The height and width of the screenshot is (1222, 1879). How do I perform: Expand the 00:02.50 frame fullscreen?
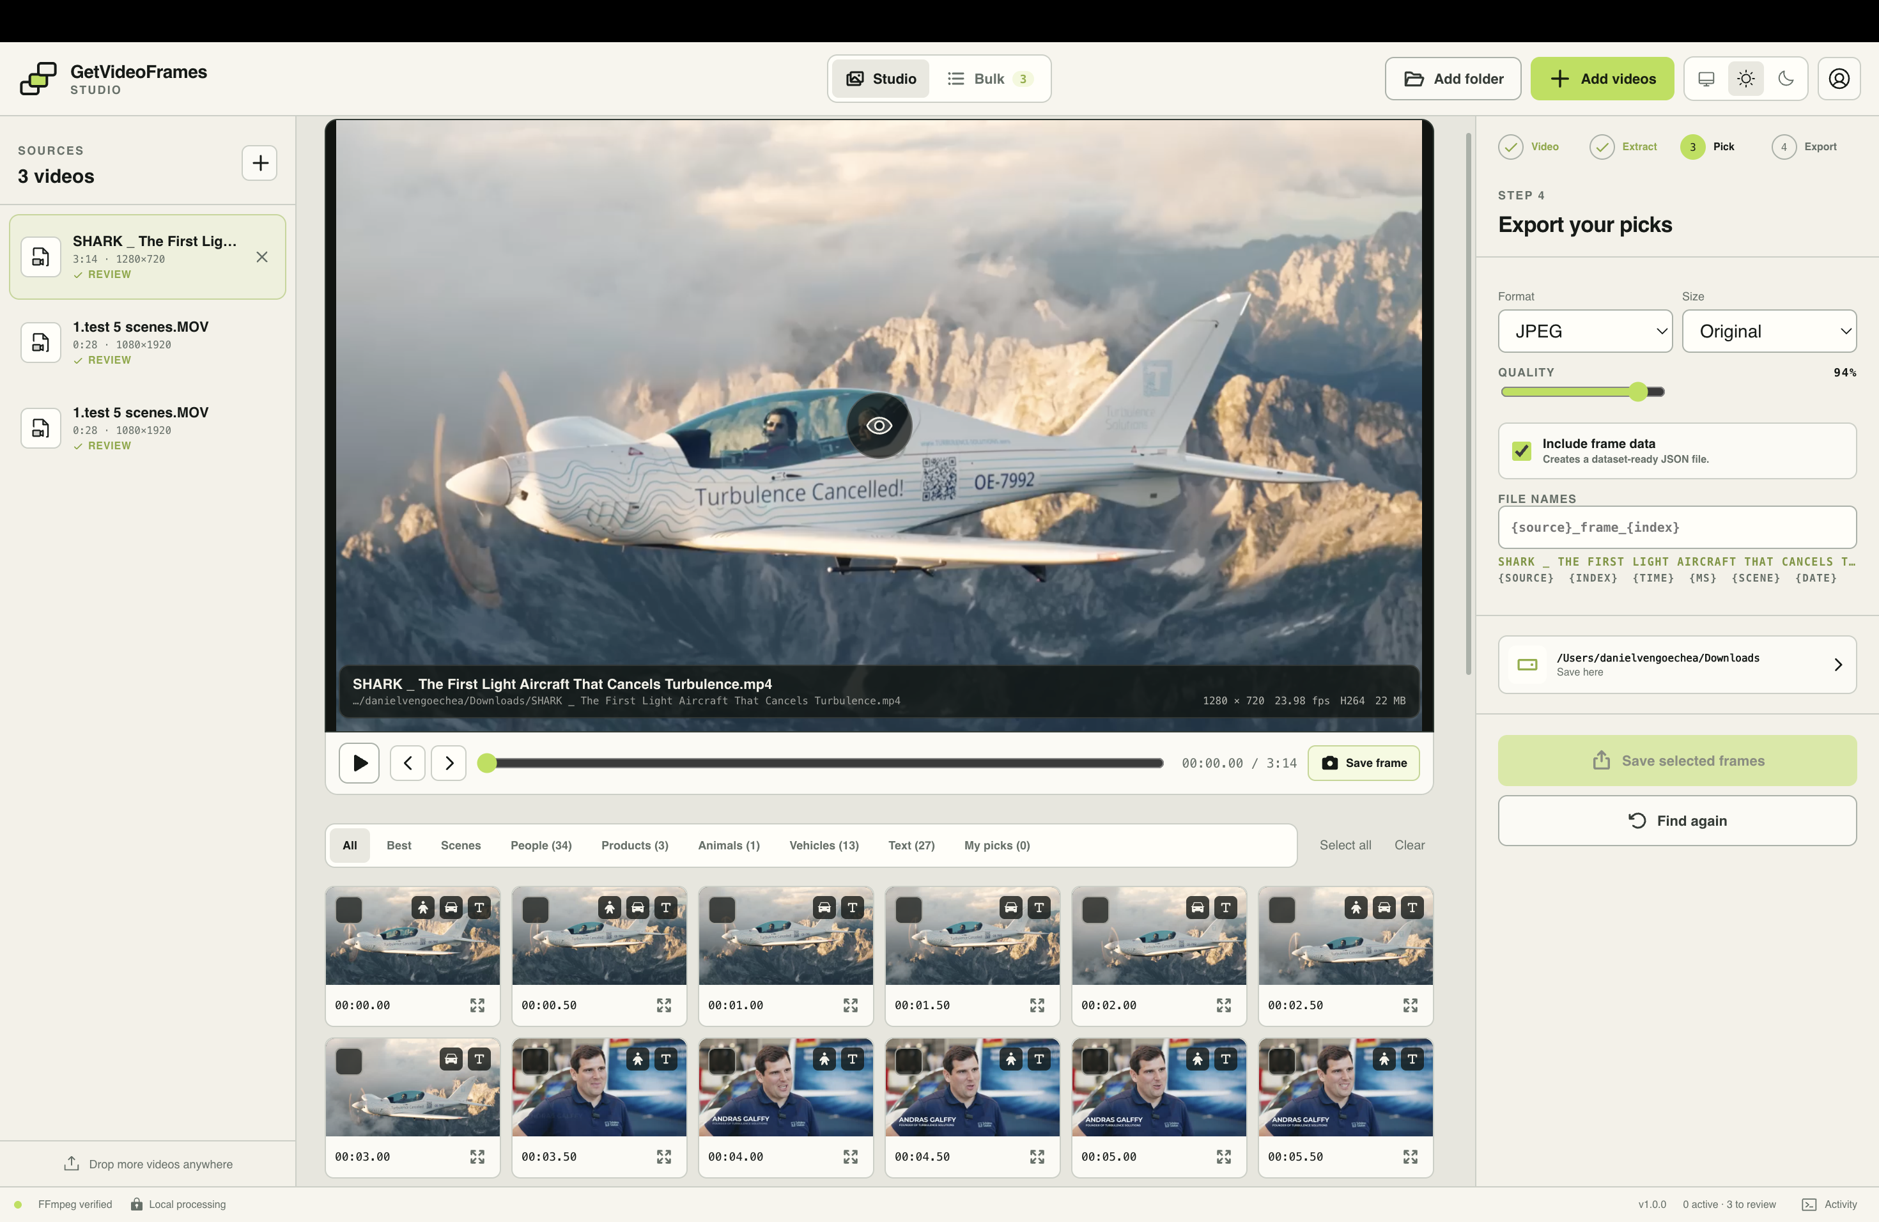pyautogui.click(x=1410, y=1005)
